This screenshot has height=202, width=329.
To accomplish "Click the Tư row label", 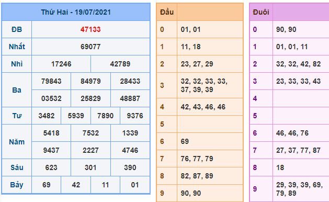I will pos(17,116).
